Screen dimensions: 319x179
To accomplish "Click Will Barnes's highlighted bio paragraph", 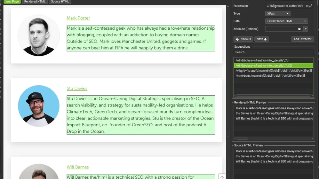I will pyautogui.click(x=141, y=177).
